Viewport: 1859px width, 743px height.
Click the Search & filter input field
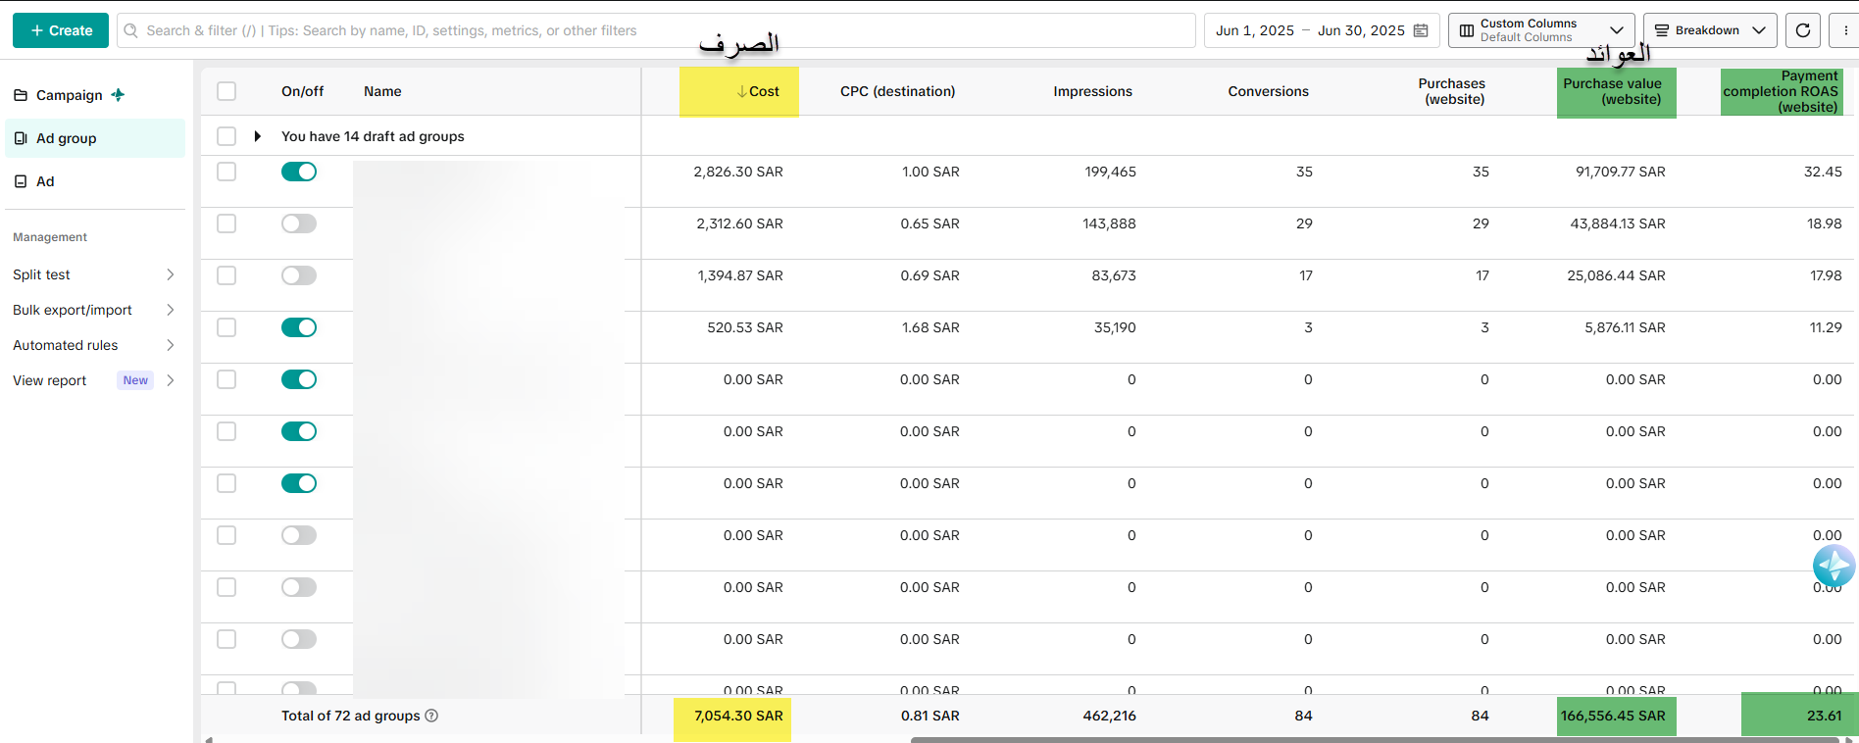[x=656, y=30]
